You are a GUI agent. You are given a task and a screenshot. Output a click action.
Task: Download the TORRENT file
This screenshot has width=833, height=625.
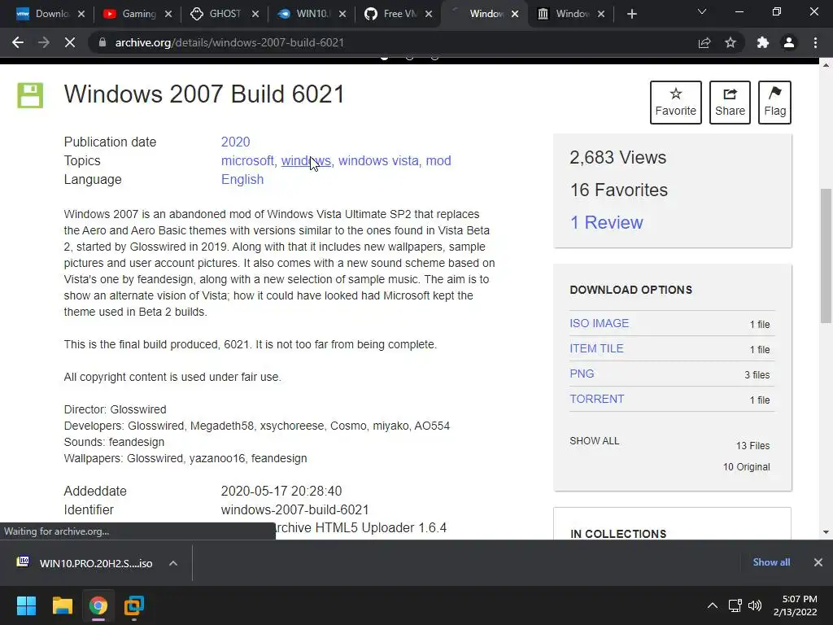pos(596,399)
